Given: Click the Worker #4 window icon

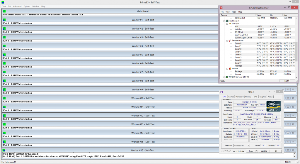Looking at the screenshot, I should point(4,46).
